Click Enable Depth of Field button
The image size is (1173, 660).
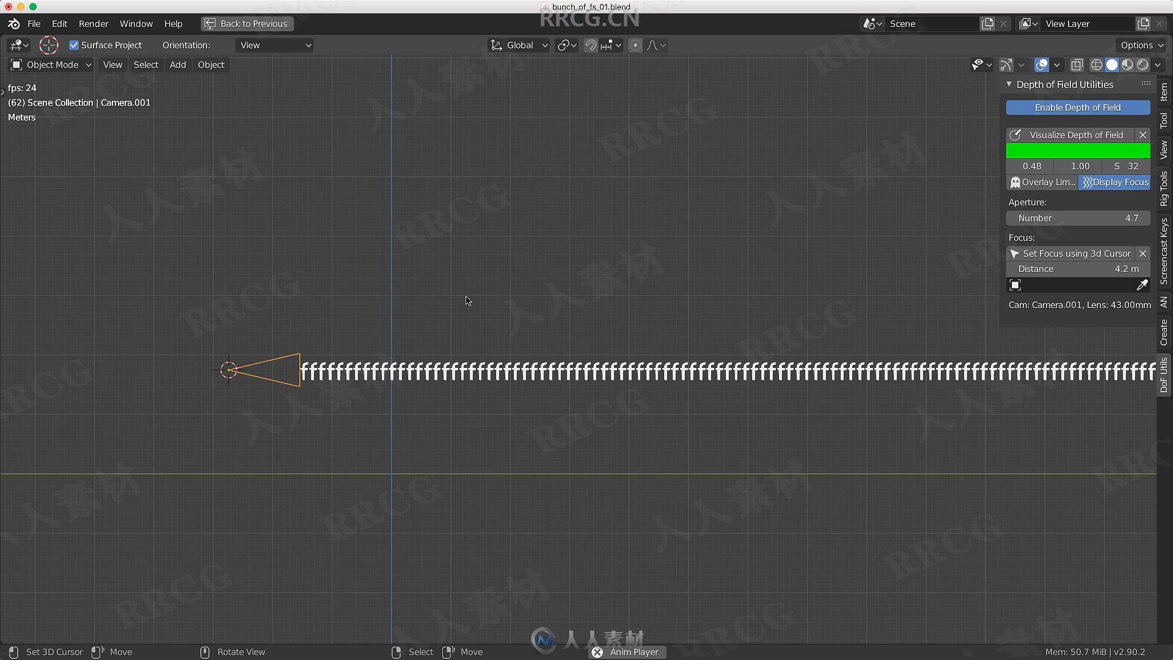coord(1078,108)
